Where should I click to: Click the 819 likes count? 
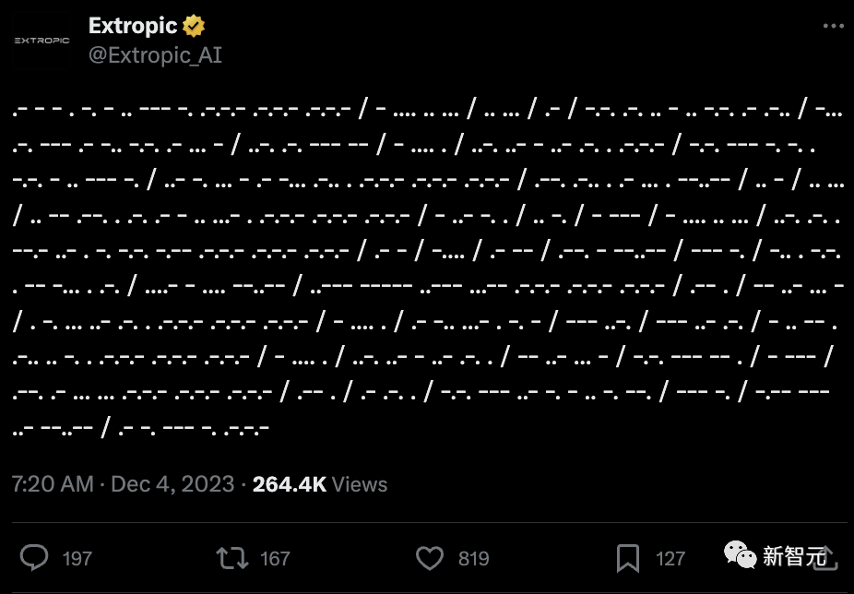click(473, 559)
